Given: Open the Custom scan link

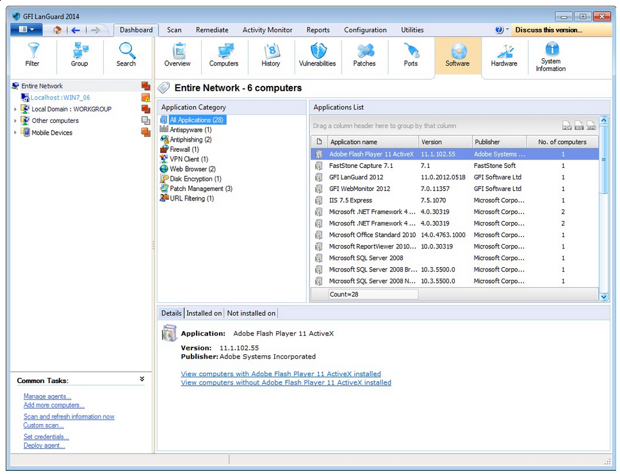Looking at the screenshot, I should [x=44, y=425].
